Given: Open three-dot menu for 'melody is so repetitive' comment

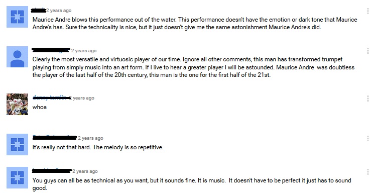Looking at the screenshot, I should 368,138.
